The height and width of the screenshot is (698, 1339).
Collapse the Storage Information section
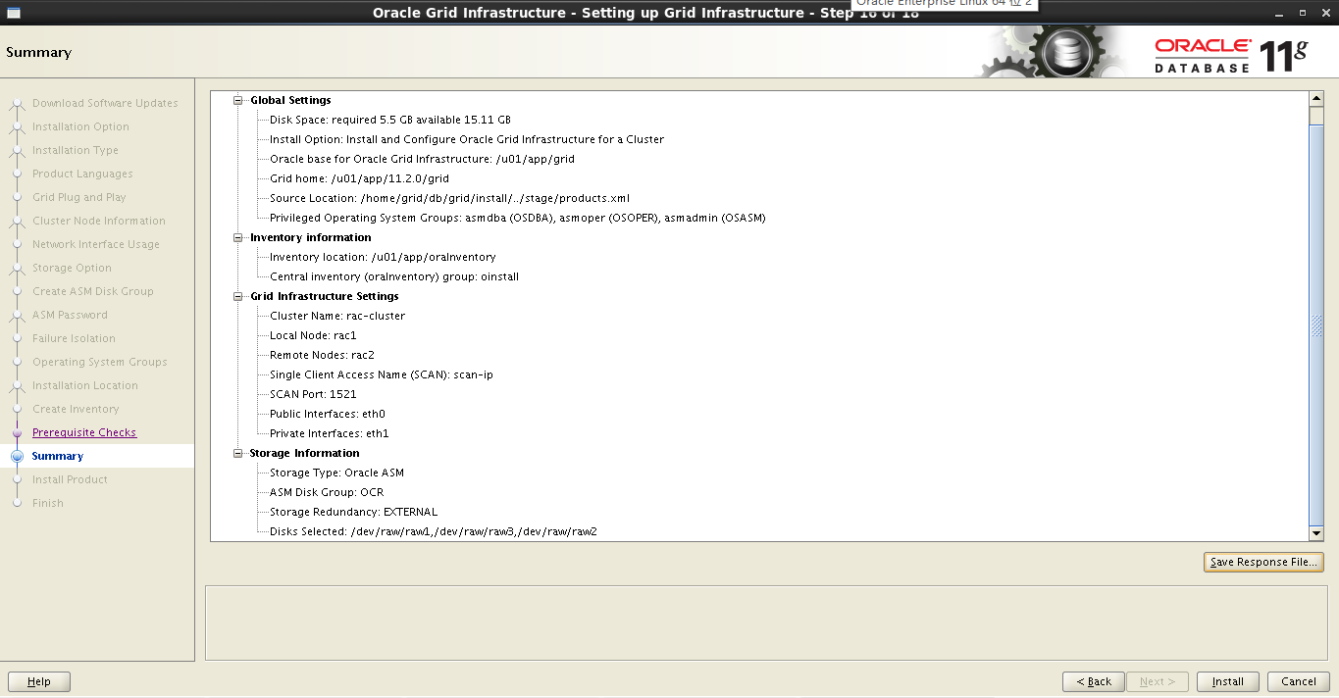pos(237,453)
